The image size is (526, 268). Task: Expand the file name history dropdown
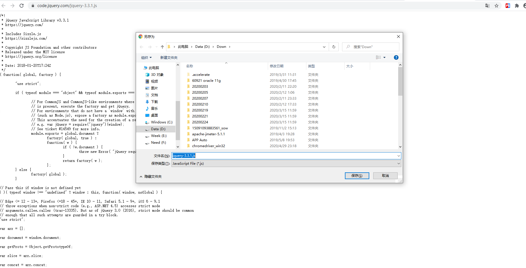point(398,156)
